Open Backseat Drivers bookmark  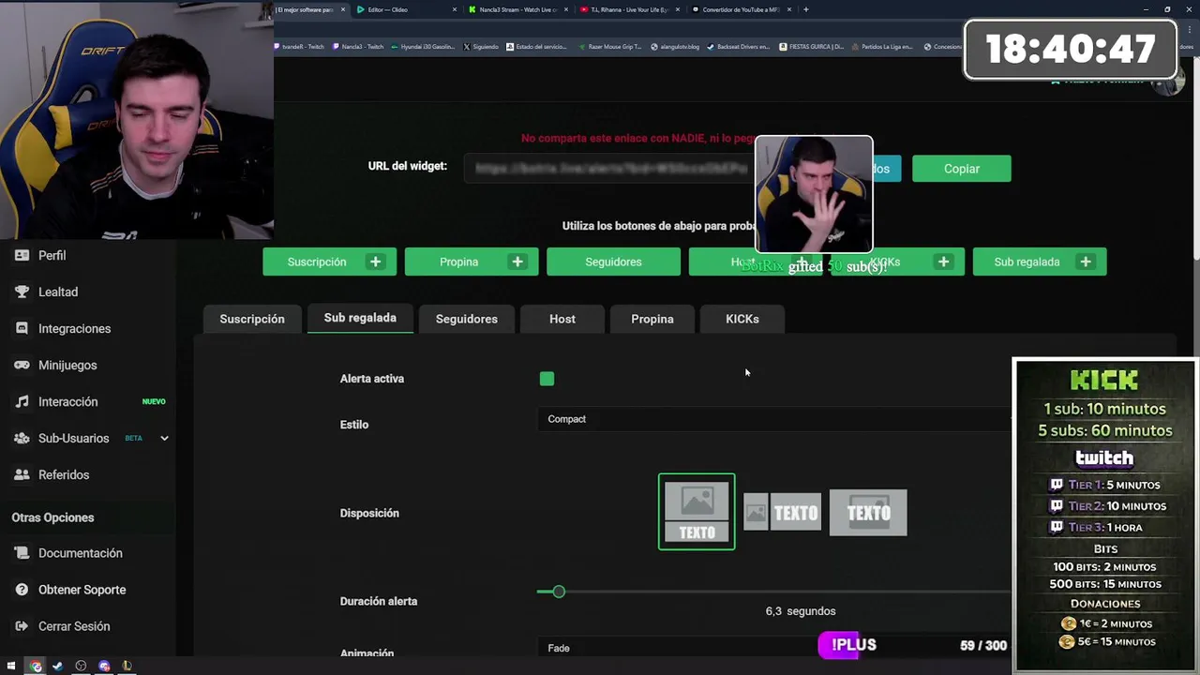739,46
